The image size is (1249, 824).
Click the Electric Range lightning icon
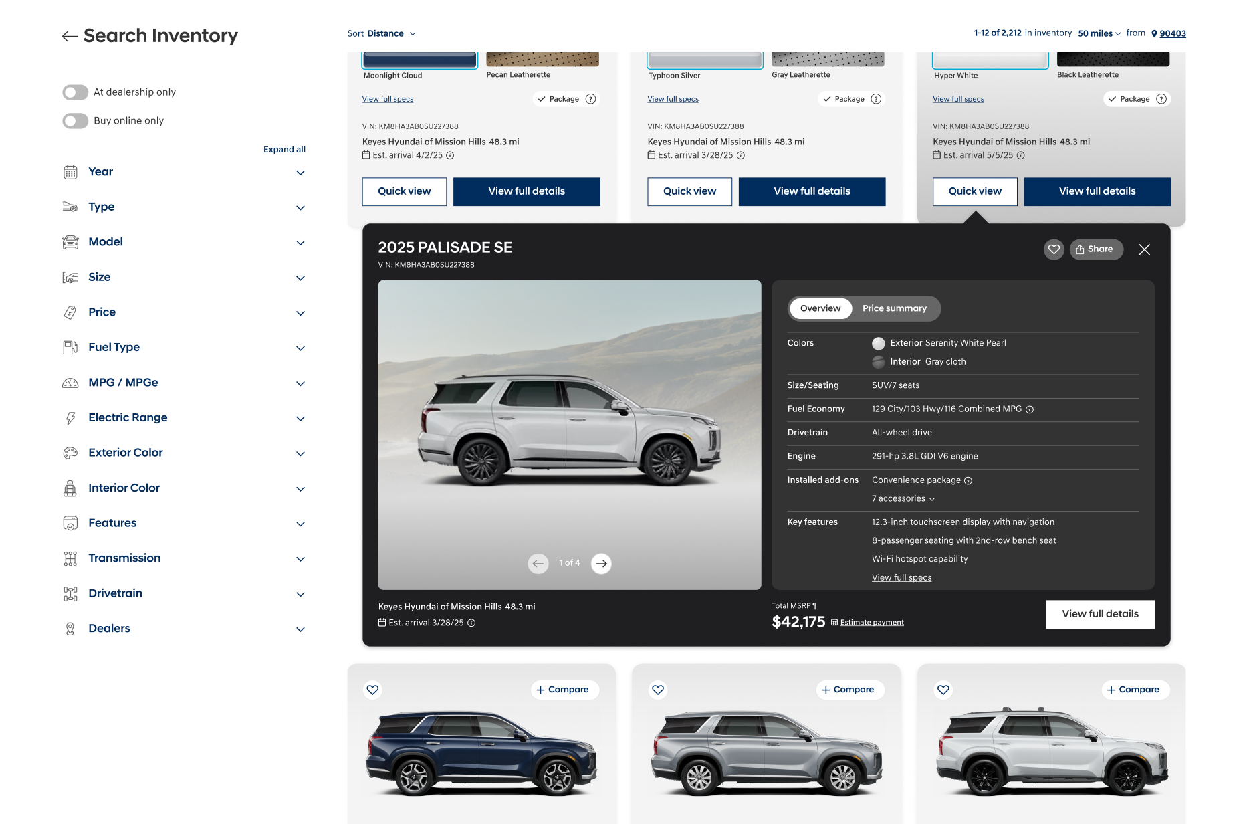pos(70,418)
